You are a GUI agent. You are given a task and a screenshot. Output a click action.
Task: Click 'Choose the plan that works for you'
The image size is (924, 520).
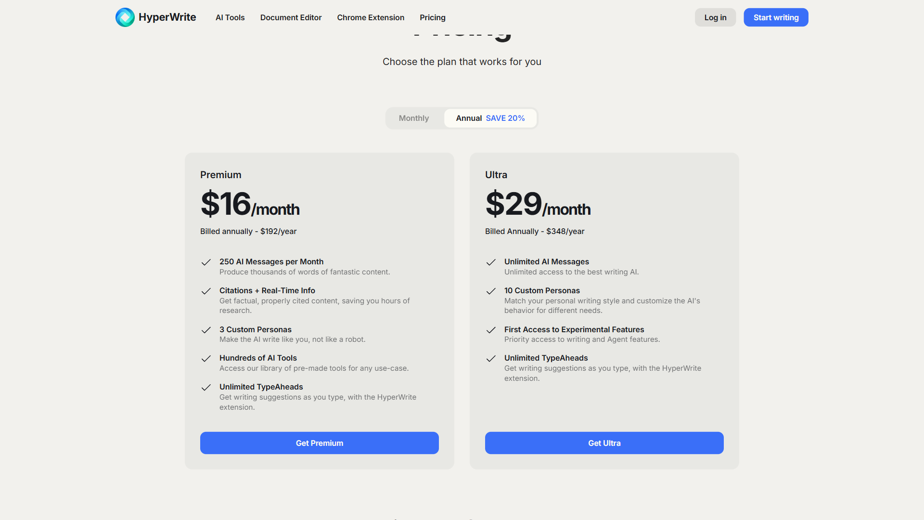point(462,62)
